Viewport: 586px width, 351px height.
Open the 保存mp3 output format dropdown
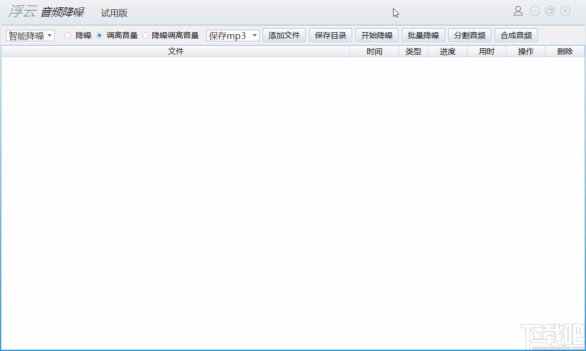pos(232,35)
